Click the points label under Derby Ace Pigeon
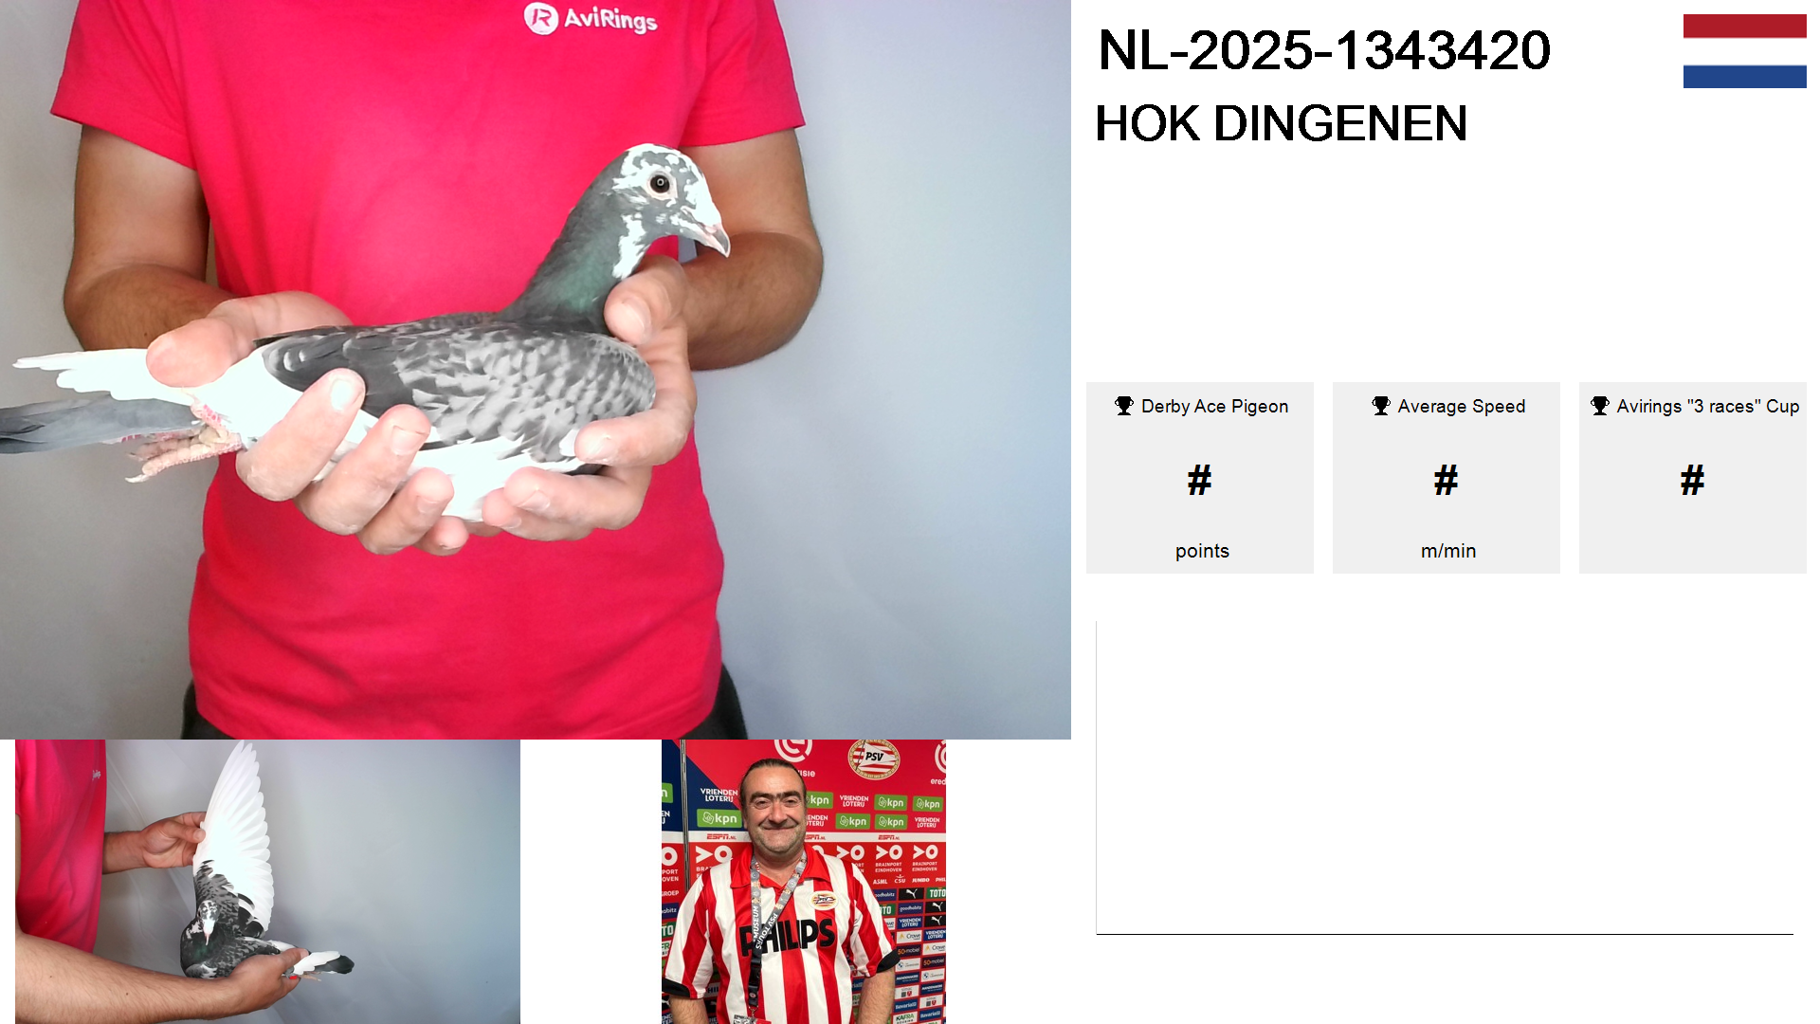1820x1024 pixels. pyautogui.click(x=1202, y=551)
